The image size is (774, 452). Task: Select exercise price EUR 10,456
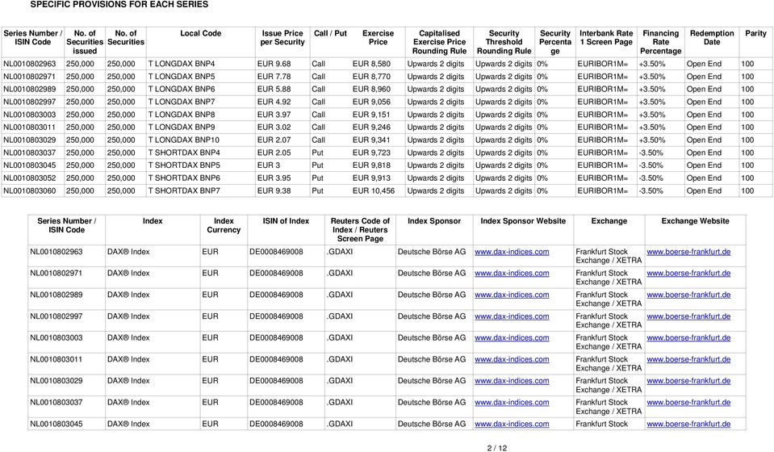374,191
